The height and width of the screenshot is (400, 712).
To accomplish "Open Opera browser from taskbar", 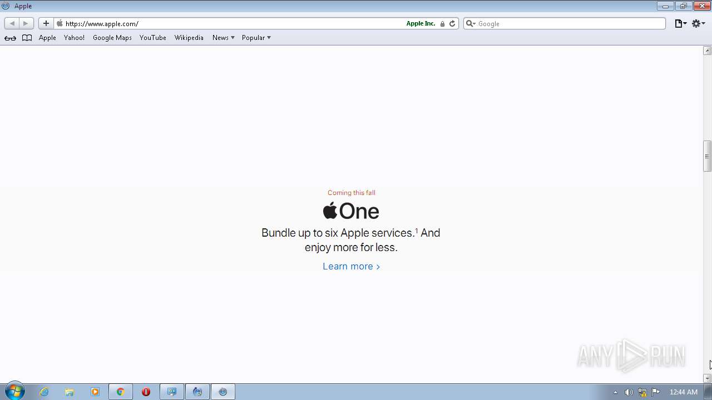I will coord(146,392).
